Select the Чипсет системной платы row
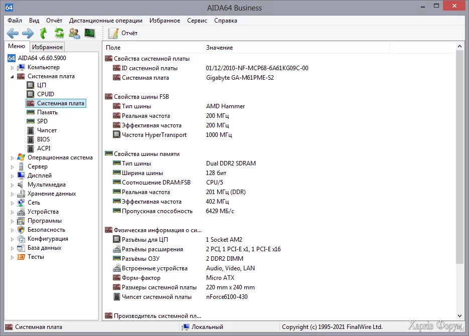Viewport: 469px width, 336px height. pyautogui.click(x=157, y=297)
